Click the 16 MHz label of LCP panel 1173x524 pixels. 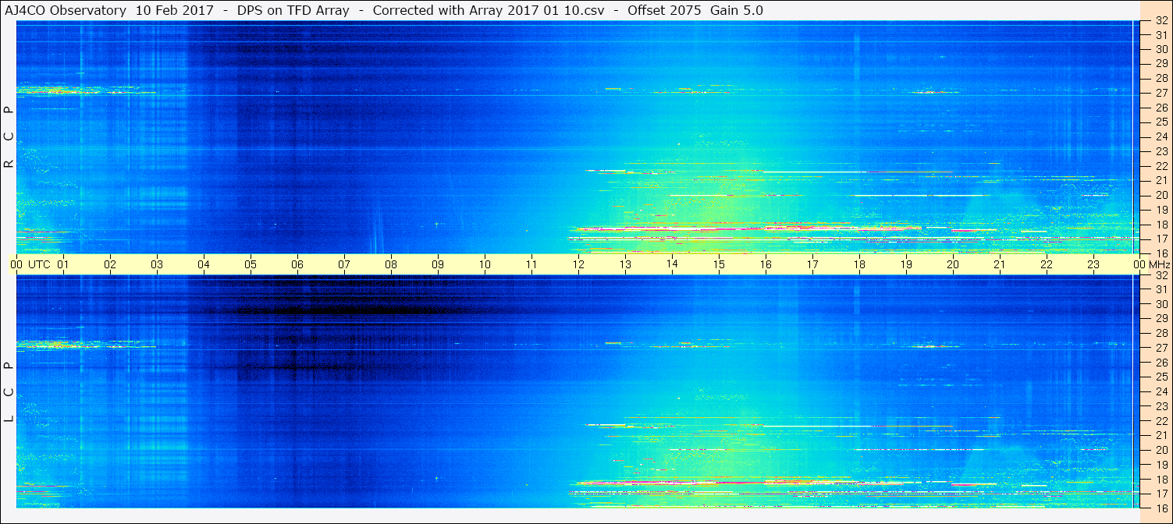[x=1161, y=508]
